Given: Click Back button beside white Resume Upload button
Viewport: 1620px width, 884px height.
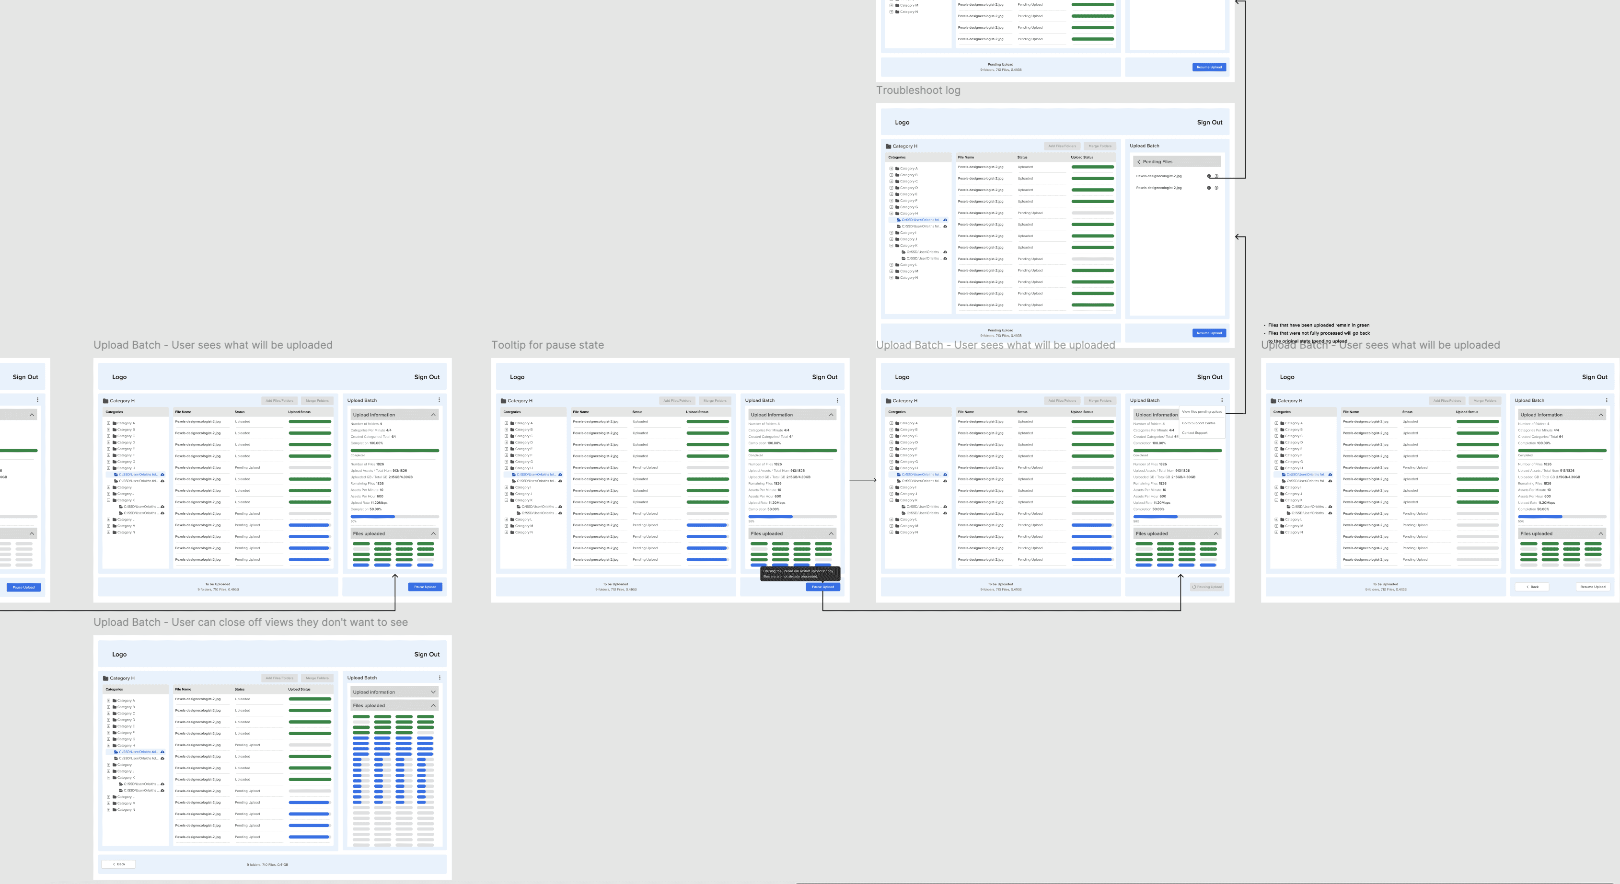Looking at the screenshot, I should 1532,587.
